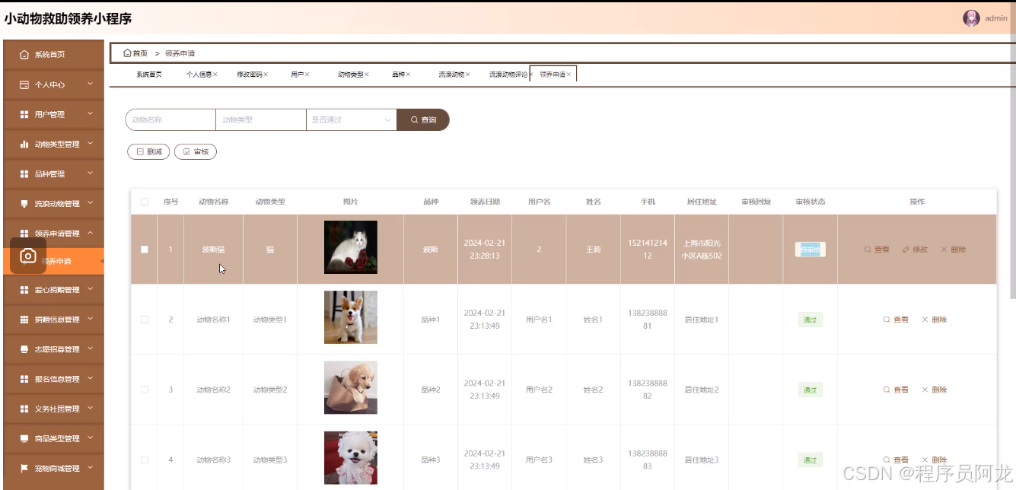1016x490 pixels.
Task: Click the grid icon next to 品种管理
Action: coord(24,174)
